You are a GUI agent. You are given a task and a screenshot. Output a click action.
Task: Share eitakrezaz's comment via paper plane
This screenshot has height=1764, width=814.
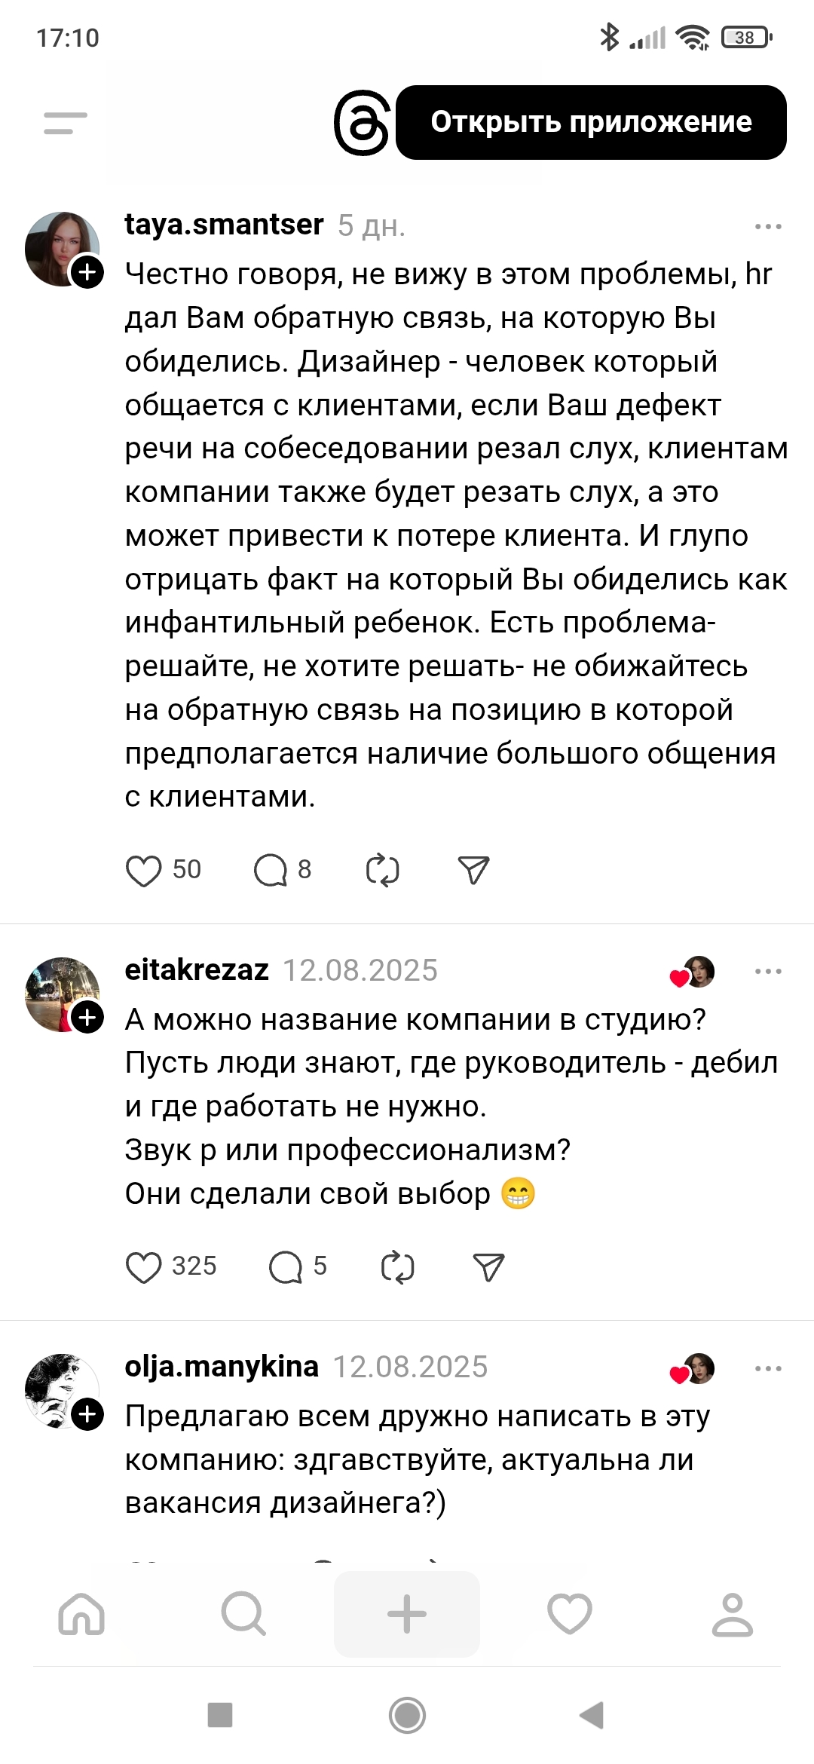(x=488, y=1267)
